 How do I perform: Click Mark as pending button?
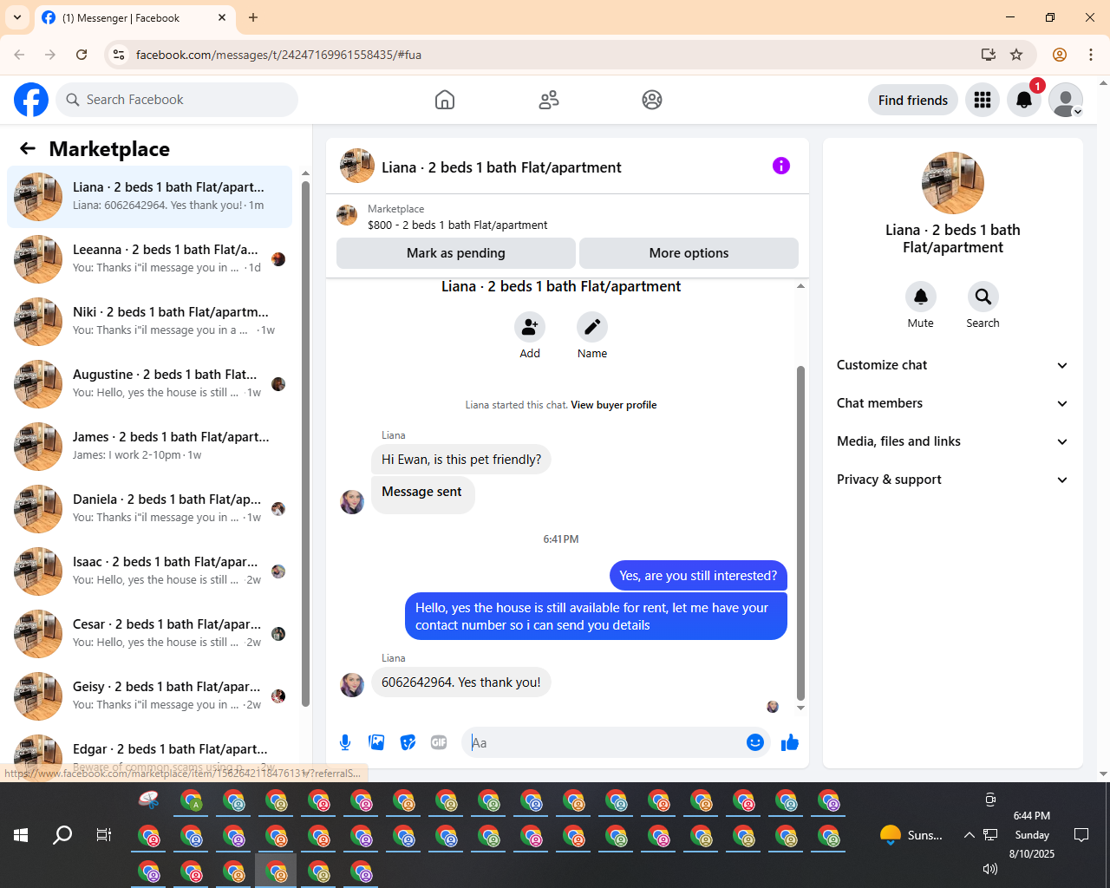tap(456, 253)
